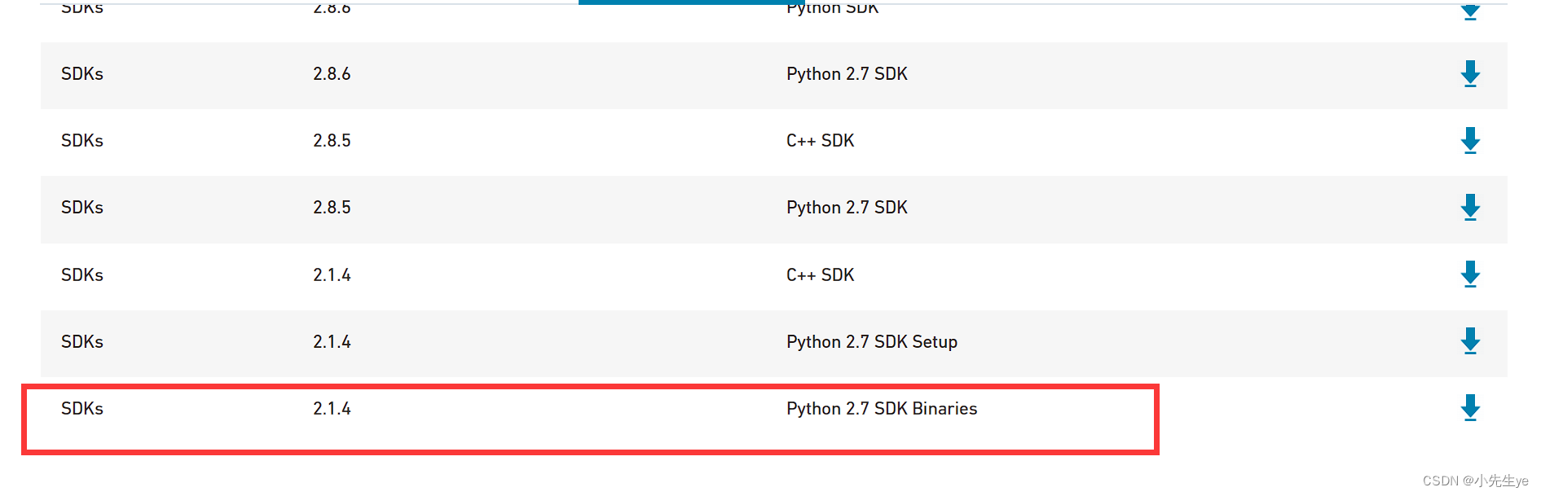Image resolution: width=1541 pixels, height=496 pixels.
Task: Click version 2.8.6 in Python 2.7 SDK row
Action: click(x=332, y=74)
